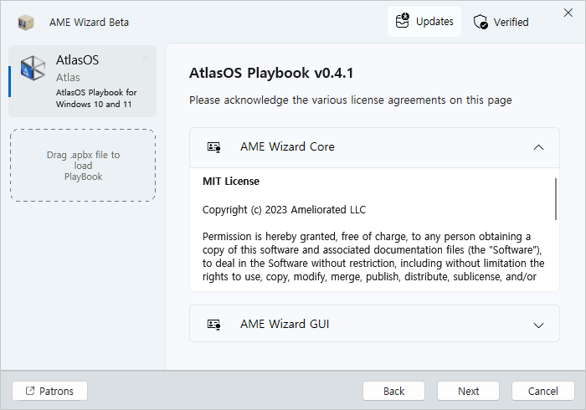Proceed with the Next button
This screenshot has width=586, height=410.
pos(468,391)
